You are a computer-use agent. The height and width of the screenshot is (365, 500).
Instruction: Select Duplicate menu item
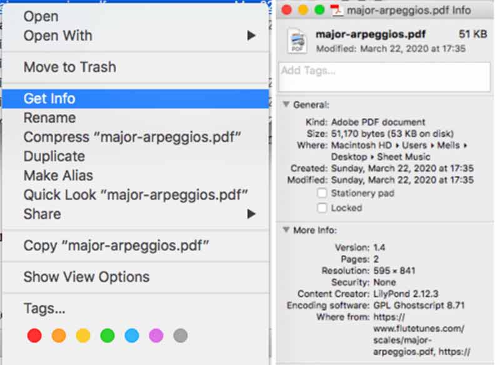tap(136, 156)
